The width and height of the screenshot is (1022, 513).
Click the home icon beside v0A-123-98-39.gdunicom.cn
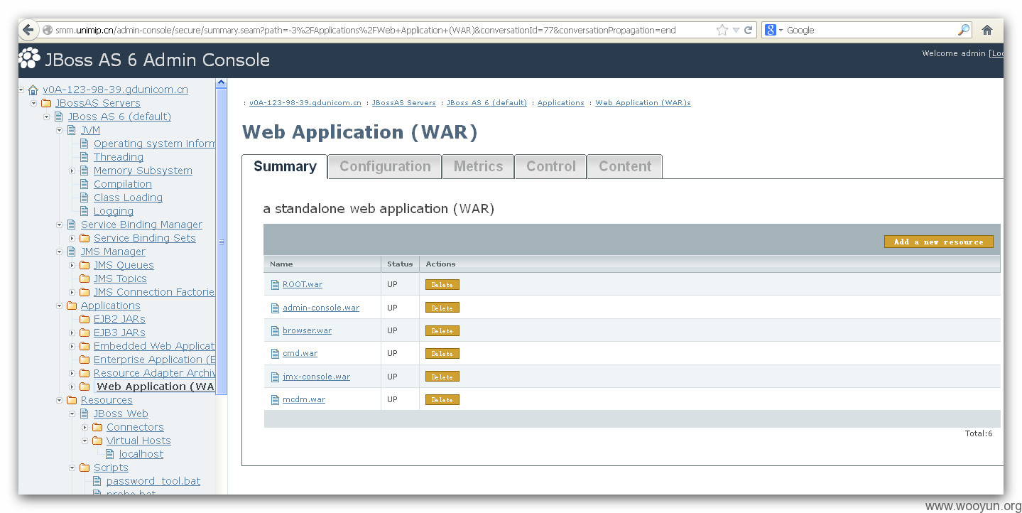point(33,90)
